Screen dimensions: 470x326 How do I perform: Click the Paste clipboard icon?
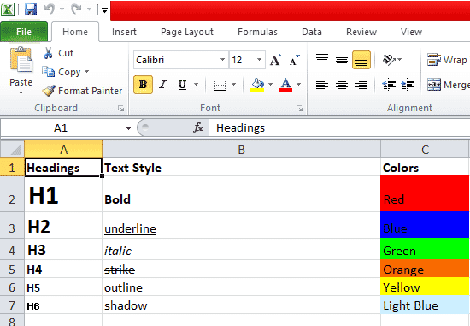[21, 60]
